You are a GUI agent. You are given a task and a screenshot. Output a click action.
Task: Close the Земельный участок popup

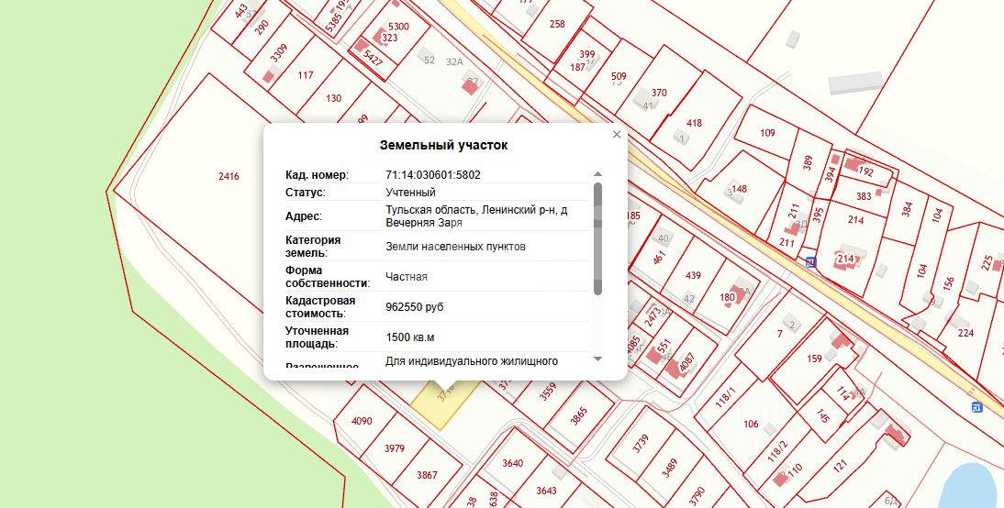[x=617, y=135]
